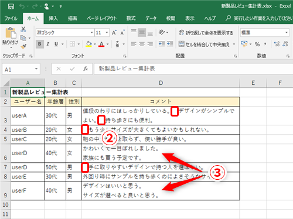This screenshot has height=219, width=293.
Task: Click the Insert Function fx icon
Action: click(86, 69)
